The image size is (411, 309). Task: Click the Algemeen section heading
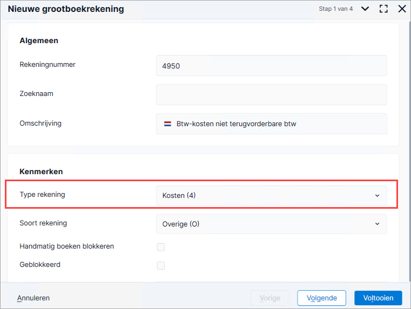[39, 40]
